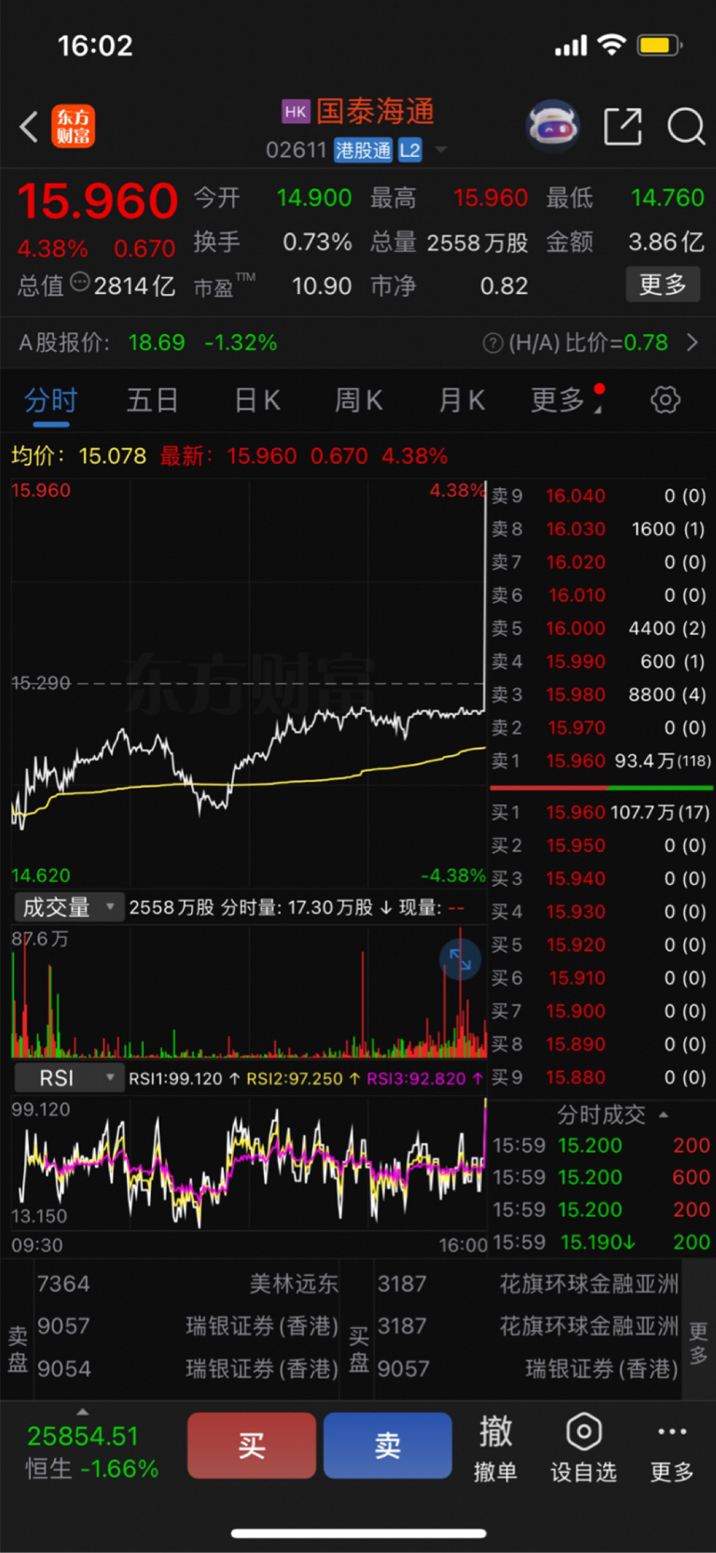Tap the 15.190 tick trade row
Viewport: 716px width, 1553px height.
[x=601, y=1242]
